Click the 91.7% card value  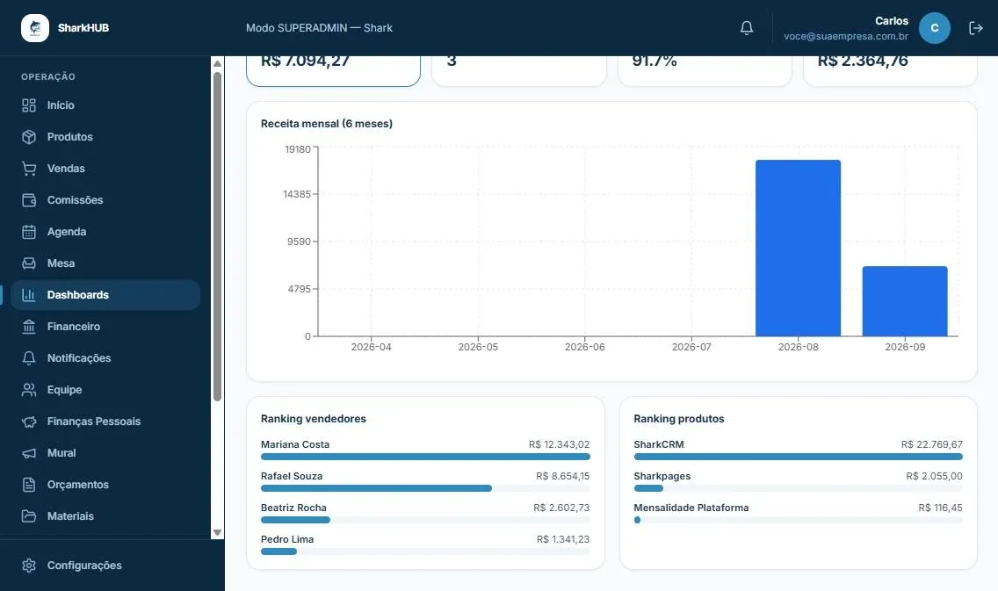(x=654, y=61)
